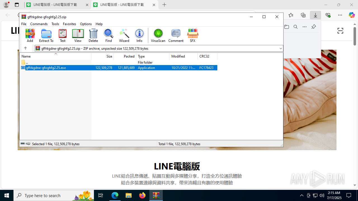Screen dimensions: 358x201
Task: Run the Test archive tool
Action: (63, 35)
